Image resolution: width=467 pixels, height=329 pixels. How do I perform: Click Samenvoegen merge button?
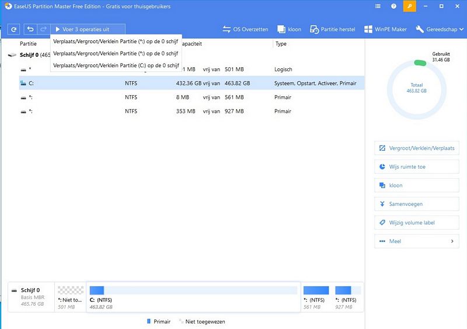(417, 204)
